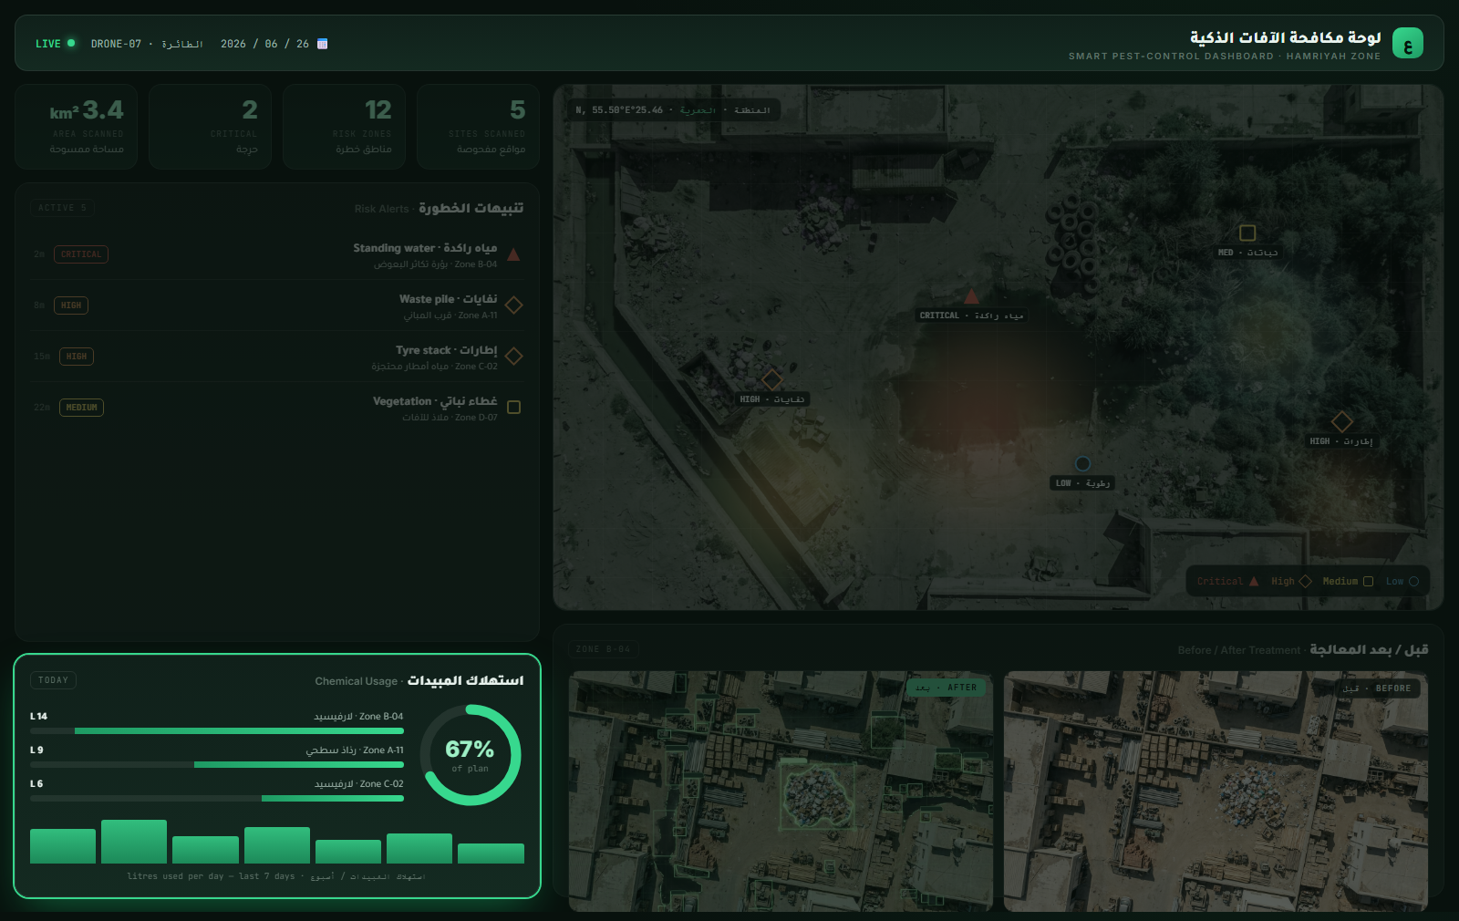Viewport: 1459px width, 921px height.
Task: Click the 22m timestamp on Vegetation alert
Action: 42,408
